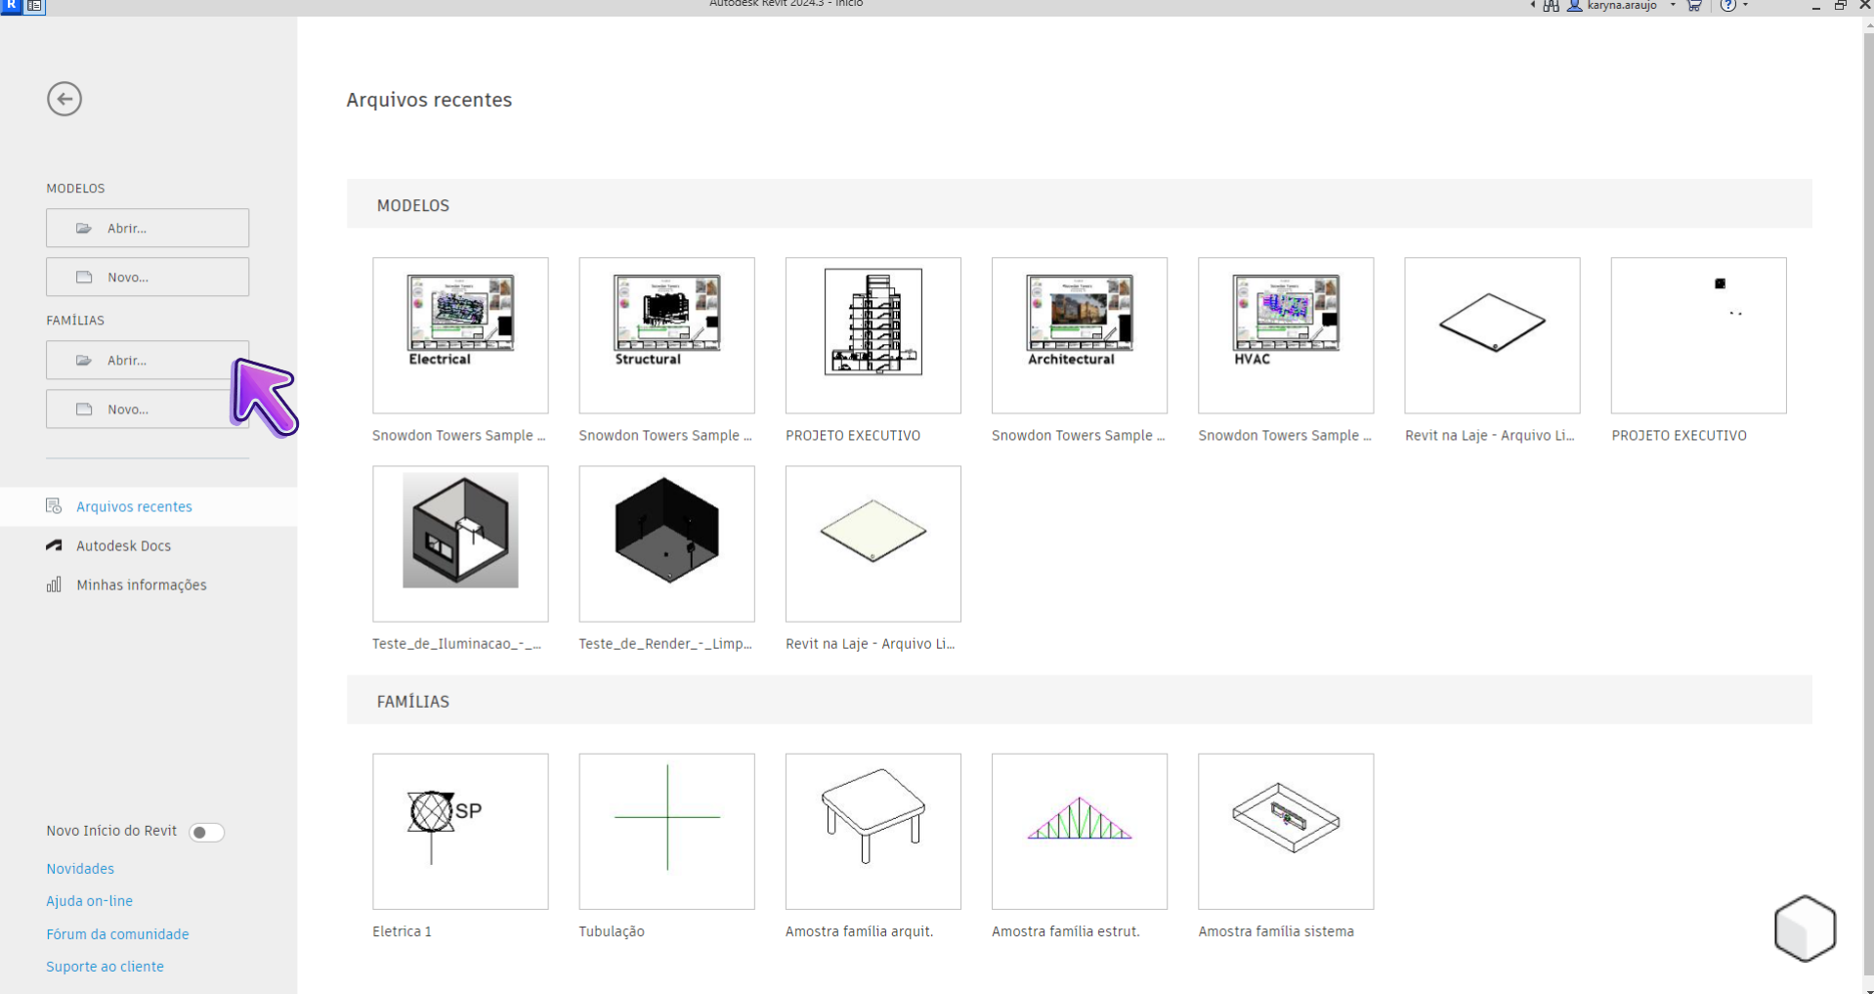Open the Ajuda on-line link
The width and height of the screenshot is (1874, 994).
tap(89, 901)
